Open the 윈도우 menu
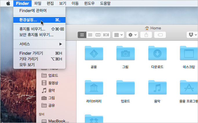Image resolution: width=198 pixels, height=123 pixels. [x=89, y=3]
